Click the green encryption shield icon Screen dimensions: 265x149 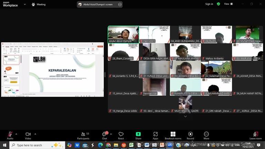[x=218, y=4]
